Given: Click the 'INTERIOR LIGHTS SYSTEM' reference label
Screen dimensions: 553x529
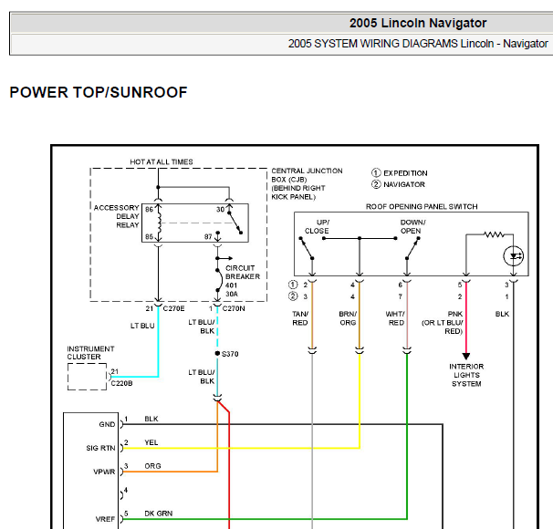Looking at the screenshot, I should coord(466,375).
